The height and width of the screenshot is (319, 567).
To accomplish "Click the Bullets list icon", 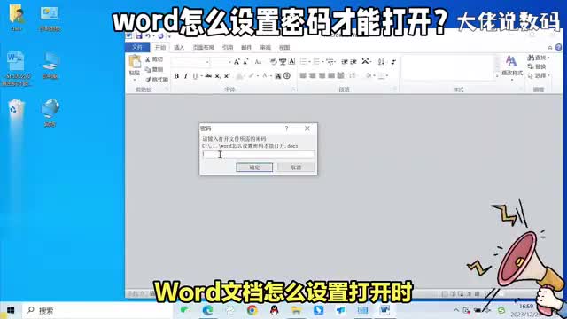I will tap(303, 62).
